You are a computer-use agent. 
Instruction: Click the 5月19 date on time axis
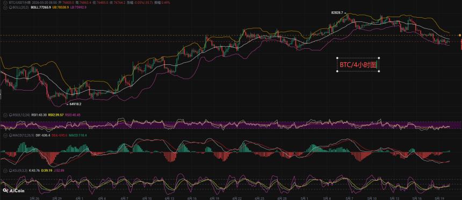point(439,198)
